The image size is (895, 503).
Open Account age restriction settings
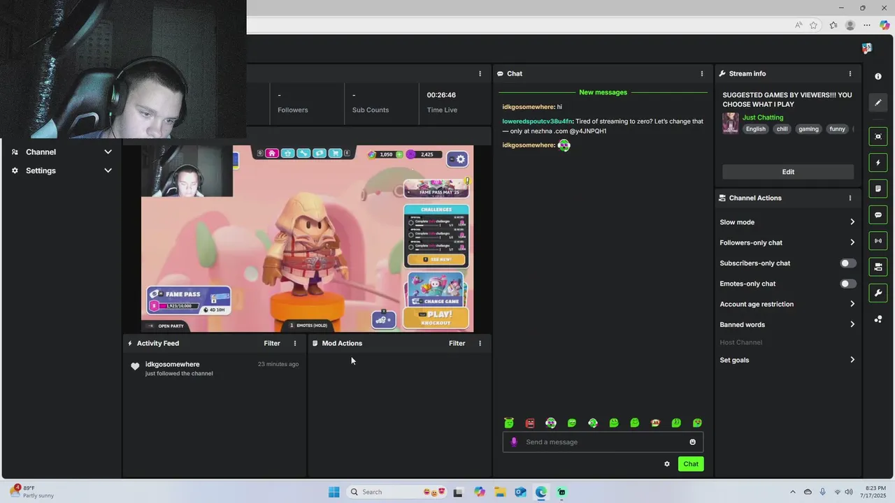click(787, 304)
